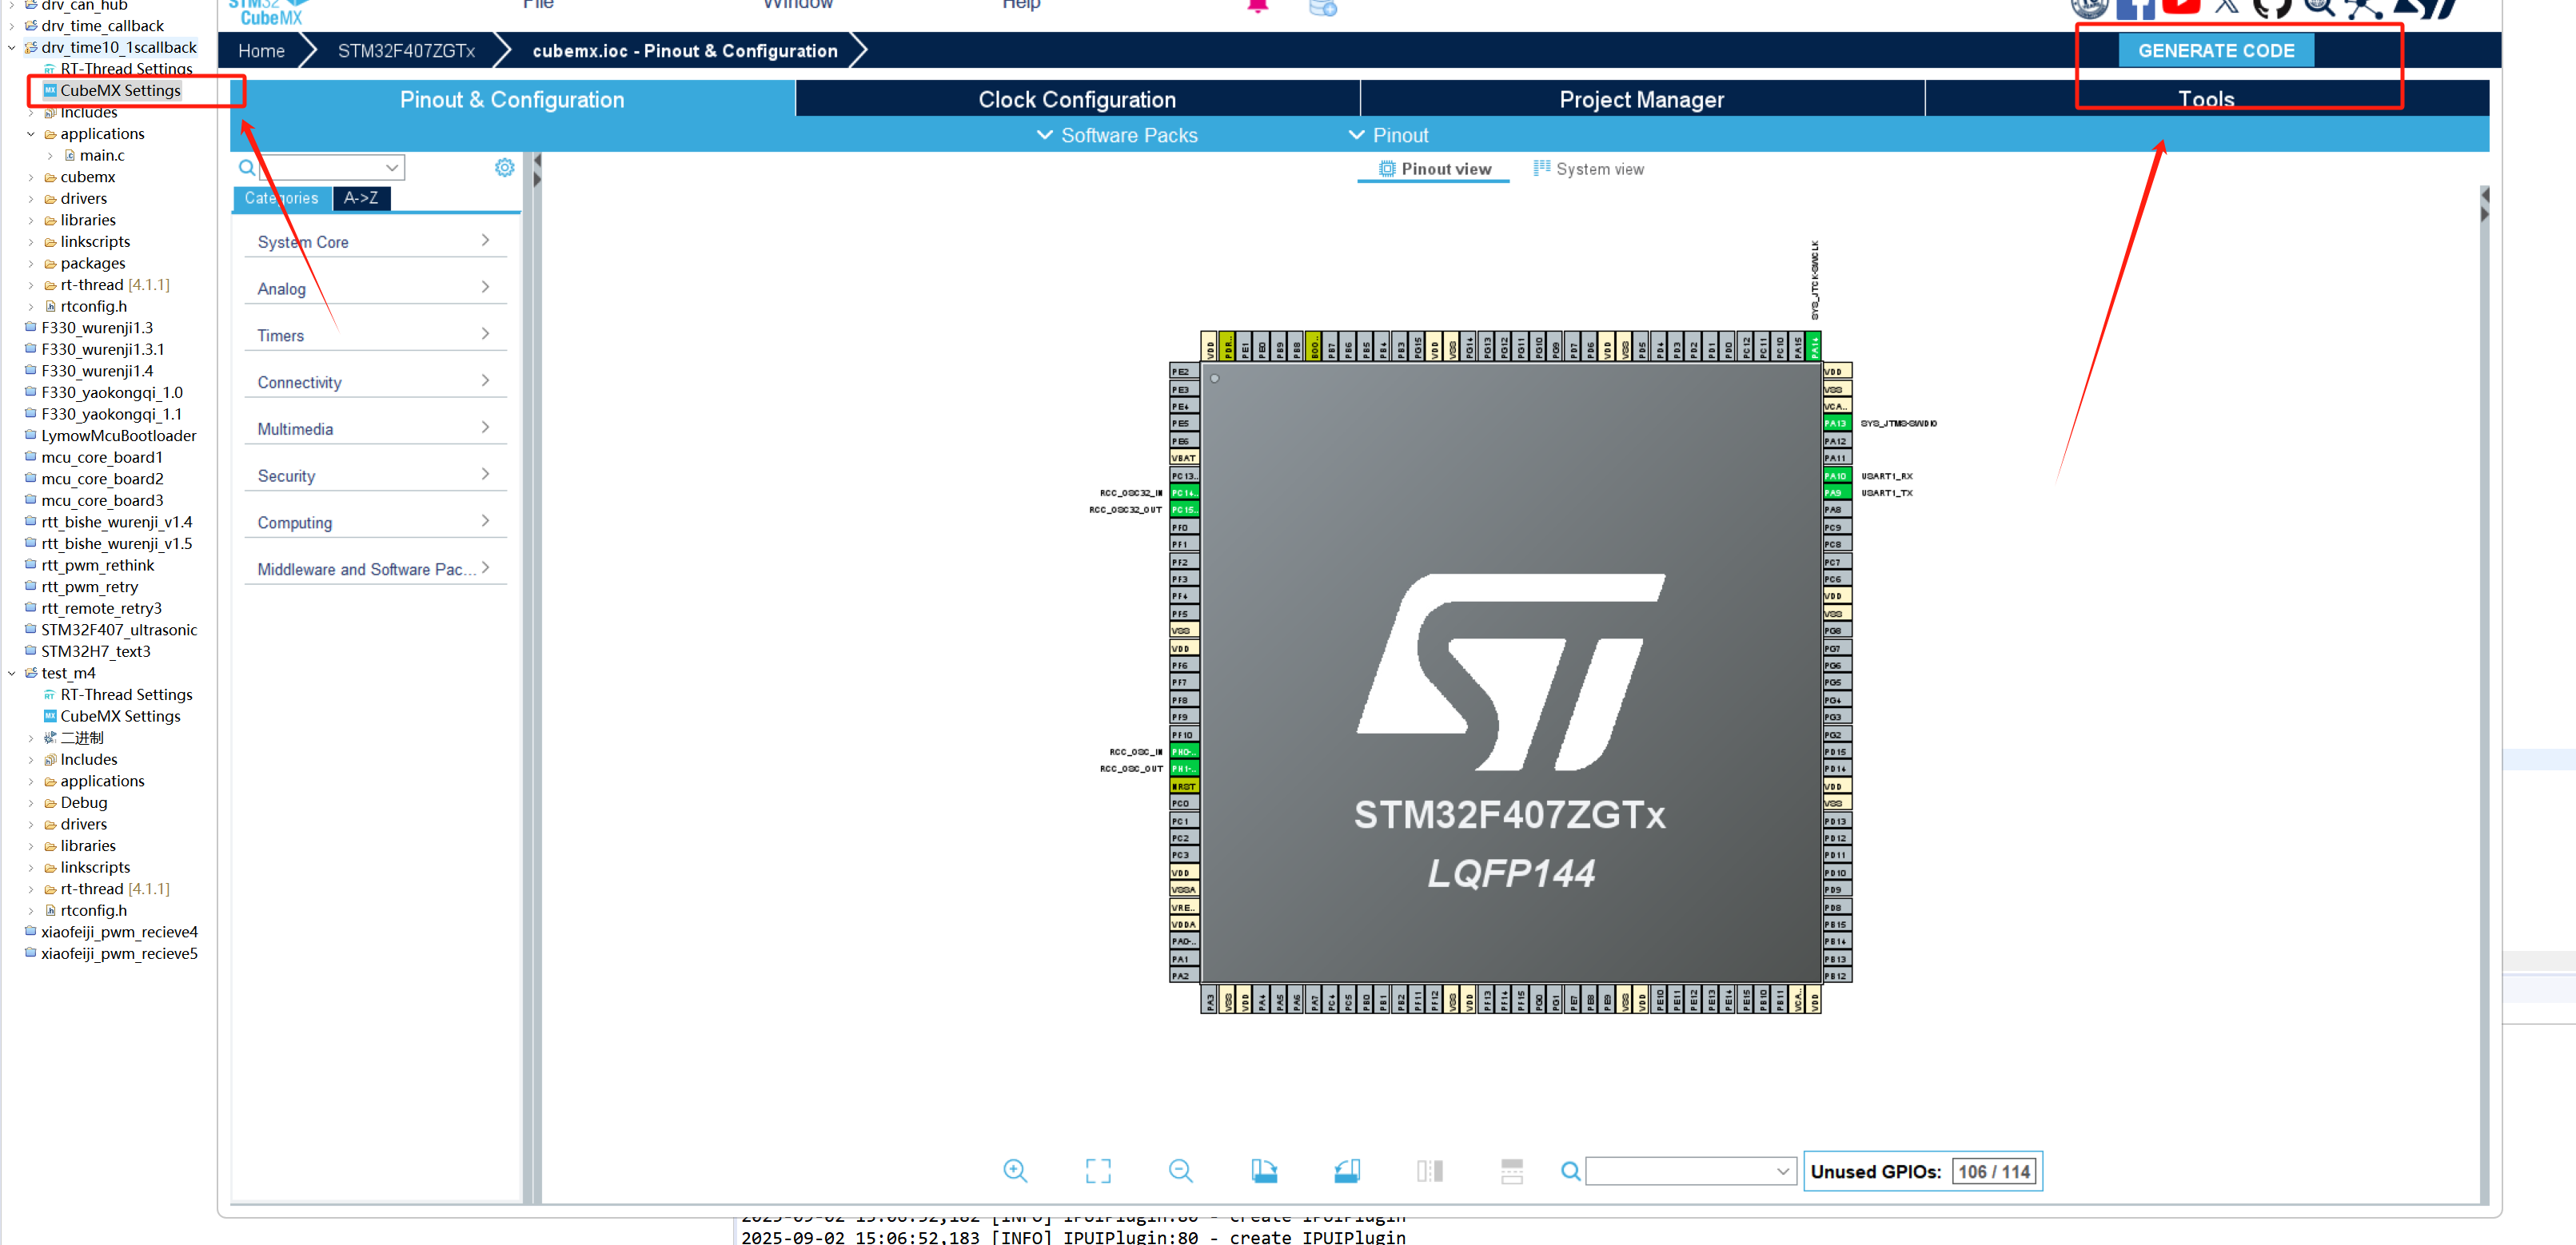Open the category settings gear icon
This screenshot has height=1245, width=2576.
coord(505,167)
